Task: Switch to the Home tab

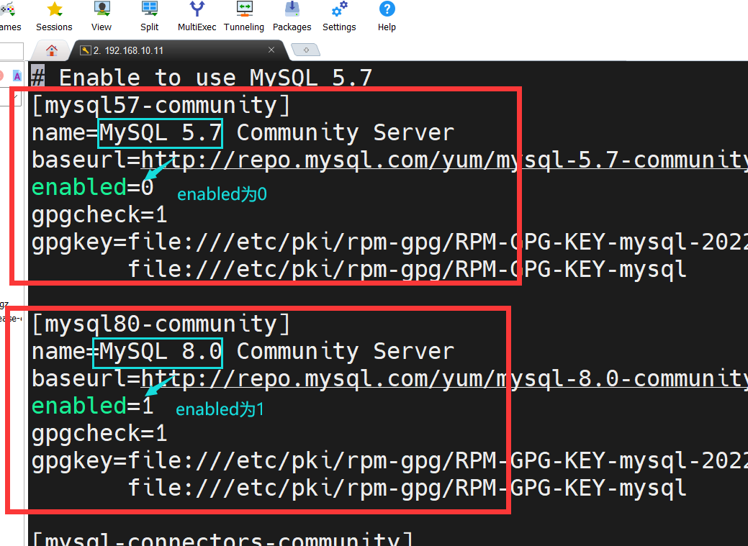Action: pyautogui.click(x=52, y=50)
